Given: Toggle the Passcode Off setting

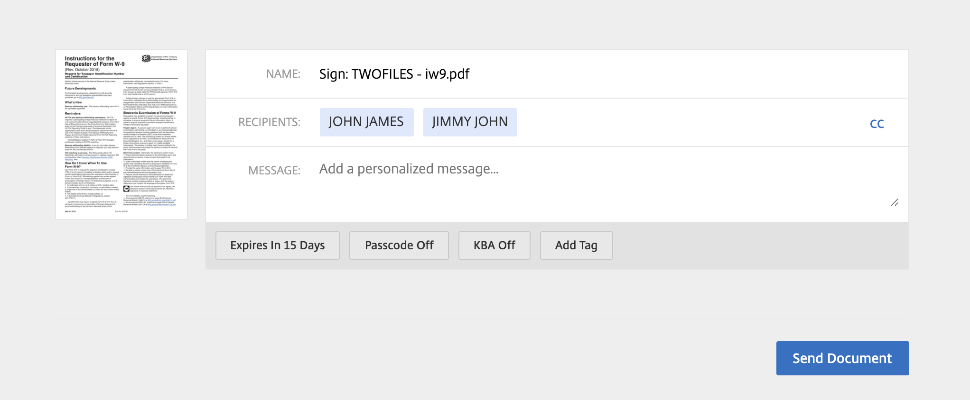Looking at the screenshot, I should pos(399,245).
